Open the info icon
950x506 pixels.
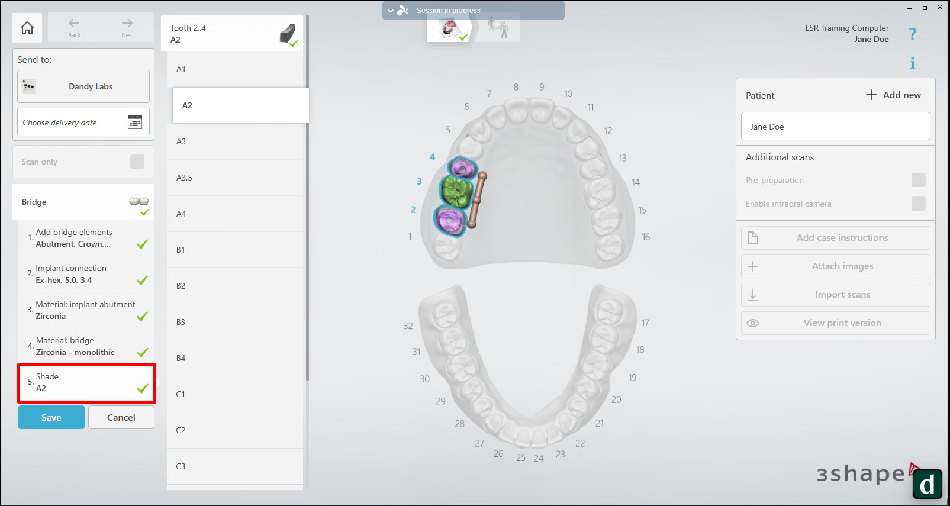(x=912, y=63)
